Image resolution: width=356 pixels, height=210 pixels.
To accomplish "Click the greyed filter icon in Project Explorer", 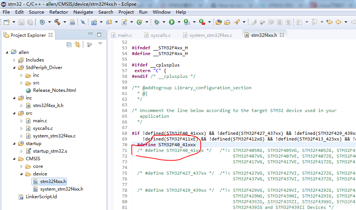I will tap(89, 45).
